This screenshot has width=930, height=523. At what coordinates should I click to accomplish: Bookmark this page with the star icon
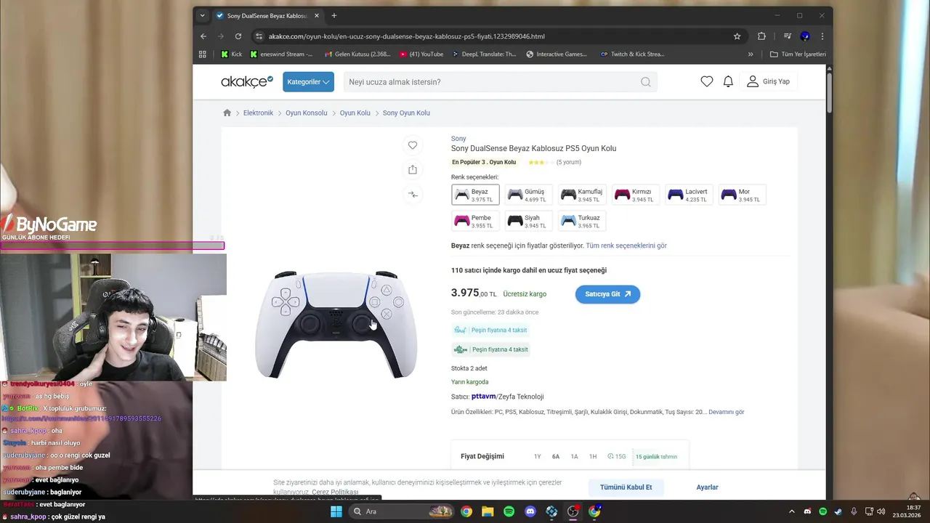coord(737,36)
